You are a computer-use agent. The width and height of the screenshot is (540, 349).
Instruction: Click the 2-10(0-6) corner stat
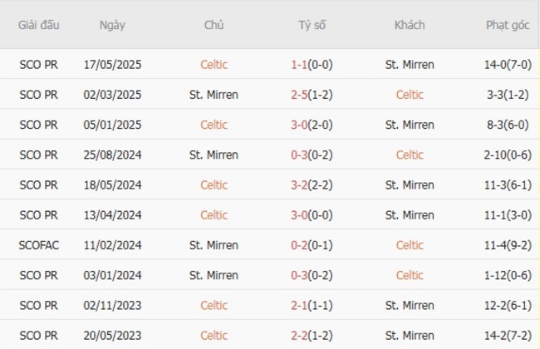coord(508,155)
